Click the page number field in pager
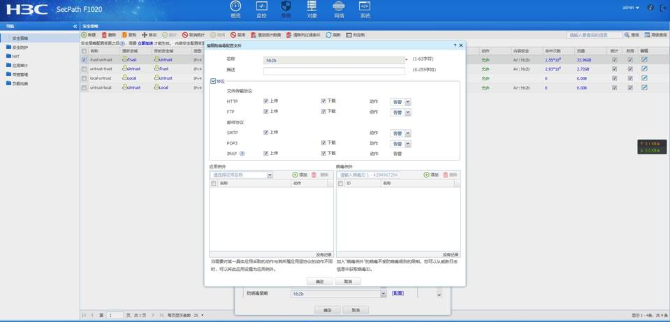 tap(115, 315)
